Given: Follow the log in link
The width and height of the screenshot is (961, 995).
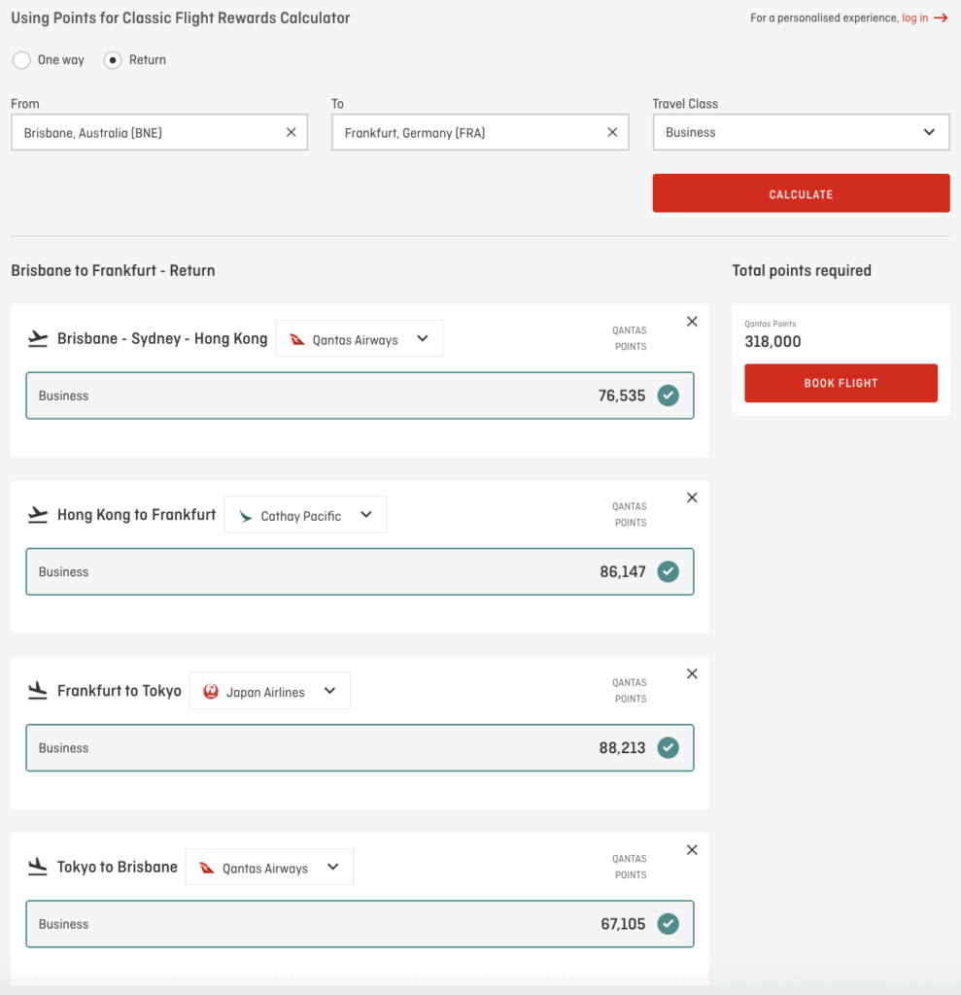Looking at the screenshot, I should (x=914, y=17).
